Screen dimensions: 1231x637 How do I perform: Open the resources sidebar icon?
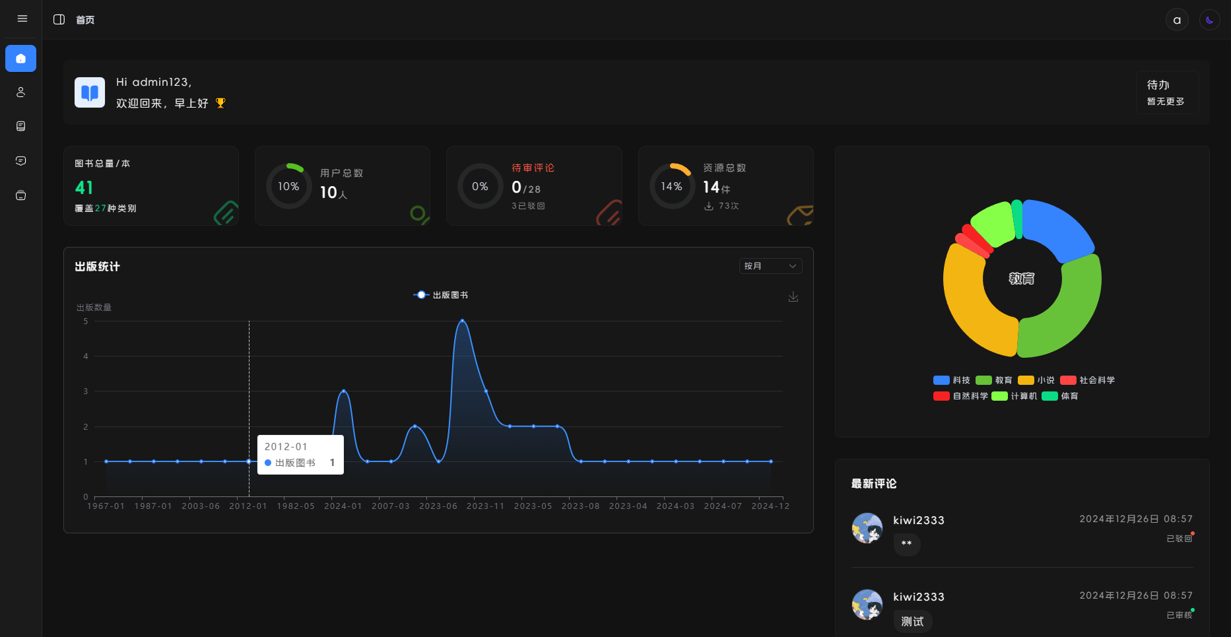20,195
